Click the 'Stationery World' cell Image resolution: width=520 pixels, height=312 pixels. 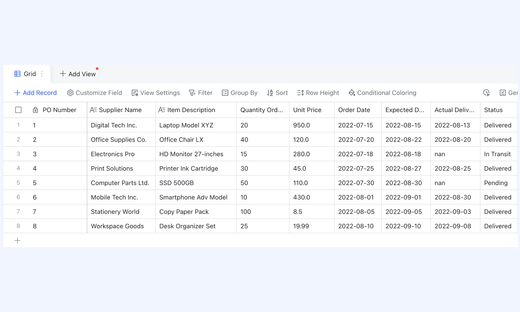[x=121, y=212]
